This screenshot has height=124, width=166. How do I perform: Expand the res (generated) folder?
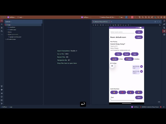pos(7,34)
